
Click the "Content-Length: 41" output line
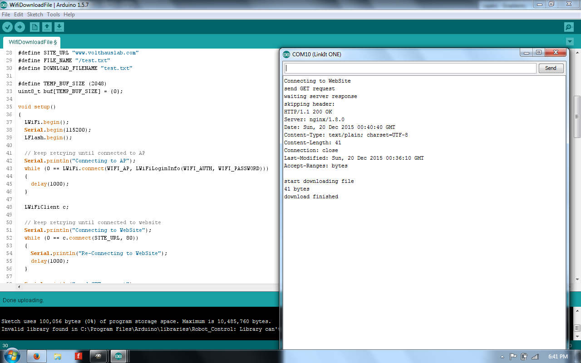313,142
